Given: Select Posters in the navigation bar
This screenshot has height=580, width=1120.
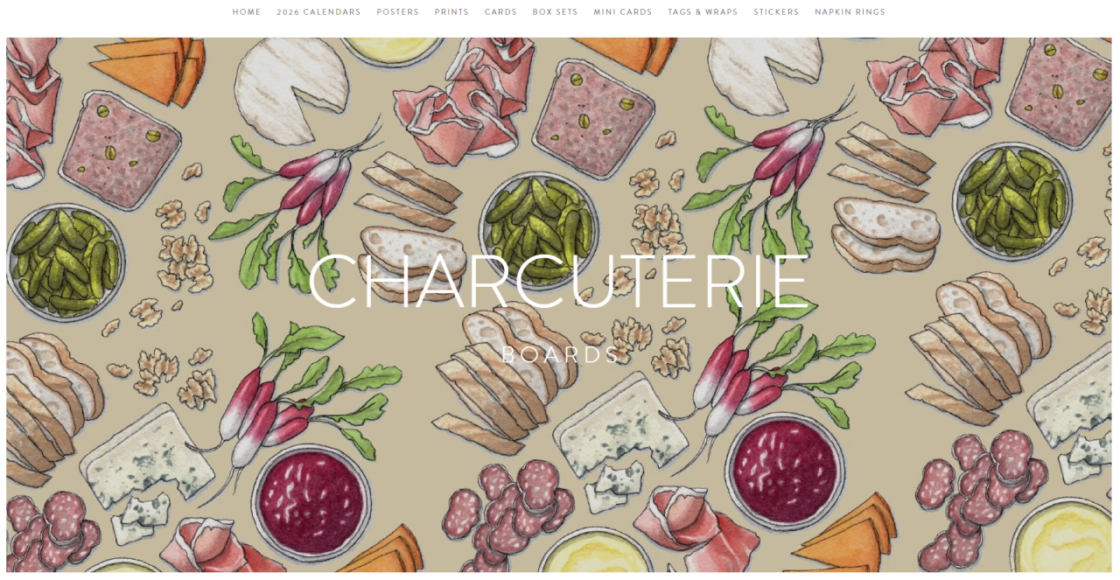Looking at the screenshot, I should click(x=398, y=12).
